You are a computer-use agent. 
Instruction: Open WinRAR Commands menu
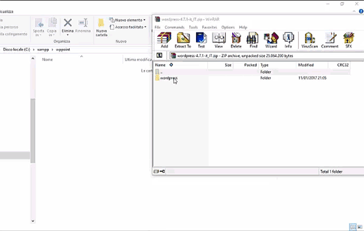pyautogui.click(x=174, y=27)
